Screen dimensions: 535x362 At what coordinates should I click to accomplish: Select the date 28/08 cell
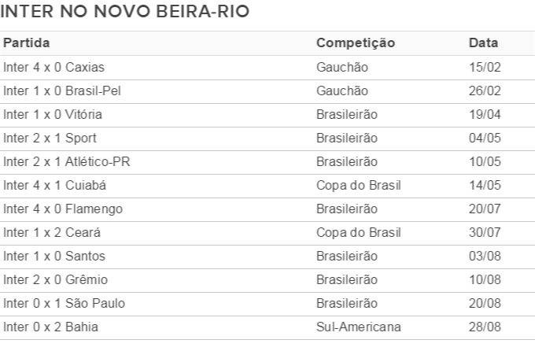pyautogui.click(x=485, y=327)
